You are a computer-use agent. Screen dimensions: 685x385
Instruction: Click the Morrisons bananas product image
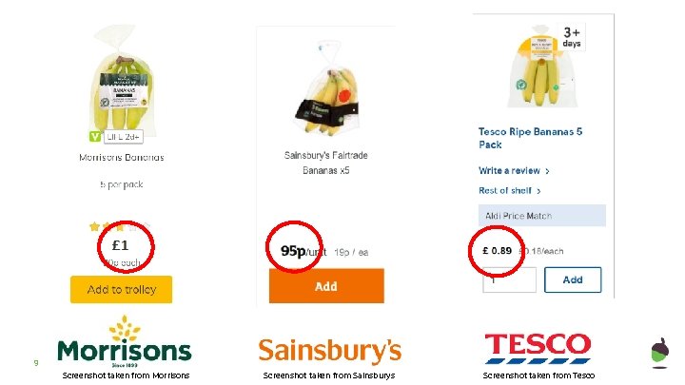tap(121, 81)
